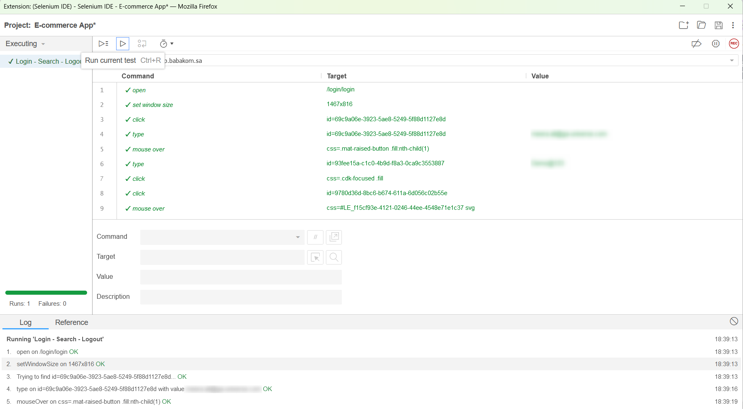Create a new project icon
Screen dimensions: 743x409
pos(684,25)
